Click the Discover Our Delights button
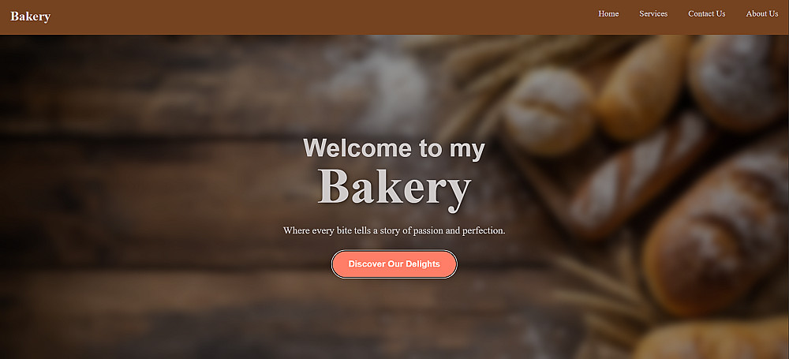The height and width of the screenshot is (359, 789). 394,264
